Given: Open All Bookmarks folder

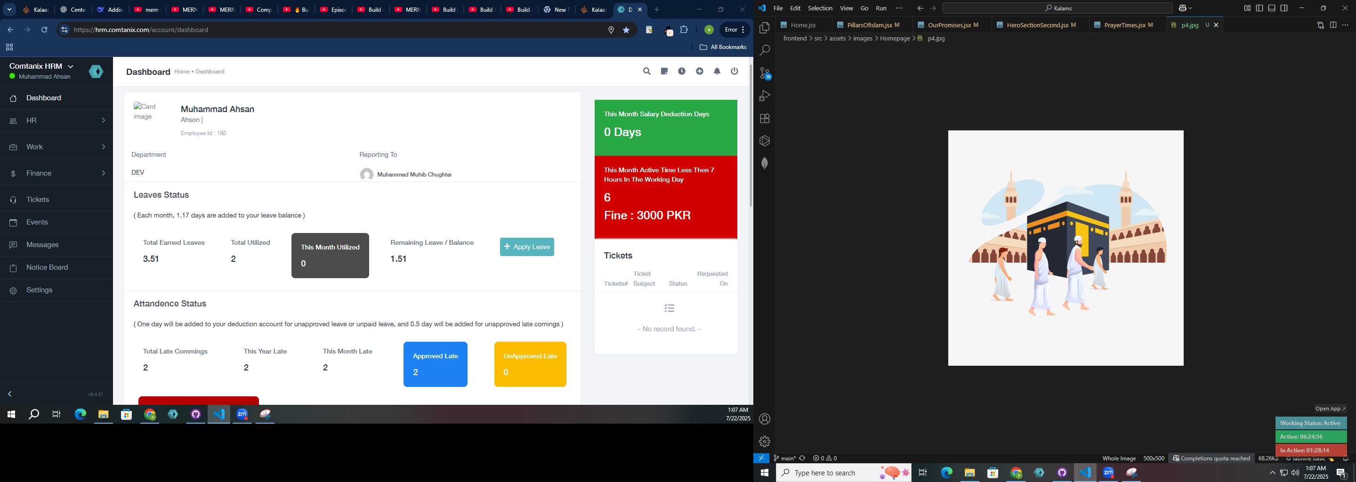Looking at the screenshot, I should tap(723, 48).
